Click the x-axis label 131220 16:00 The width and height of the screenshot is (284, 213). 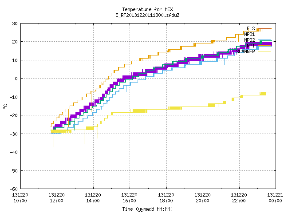[129, 198]
